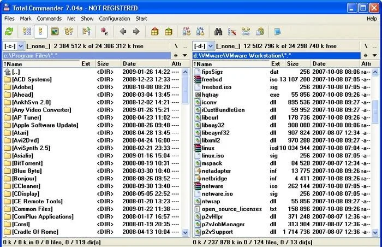Click the Unpack files icon
Viewport: 382px width, 247px height.
pos(168,32)
